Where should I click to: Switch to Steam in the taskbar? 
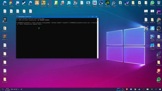(x=139, y=89)
